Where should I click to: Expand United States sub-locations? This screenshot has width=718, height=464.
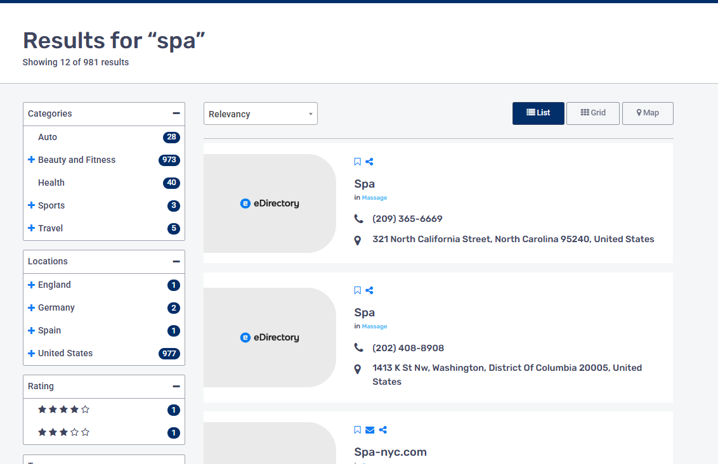click(31, 353)
